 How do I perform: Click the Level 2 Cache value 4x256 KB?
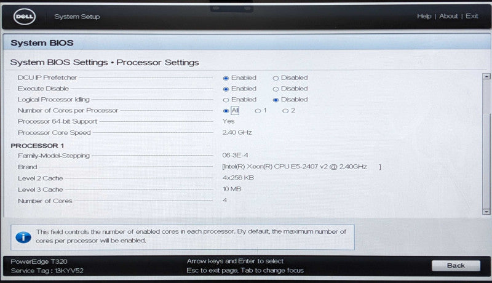[238, 178]
